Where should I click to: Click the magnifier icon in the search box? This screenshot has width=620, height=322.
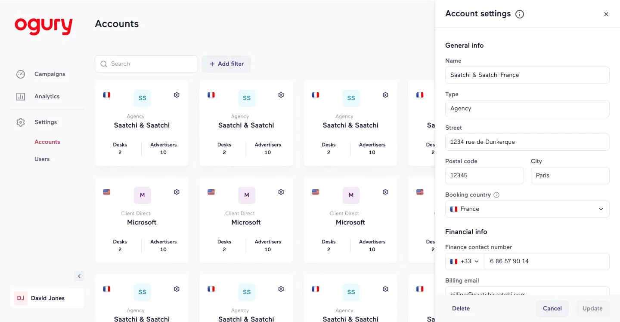click(x=104, y=64)
